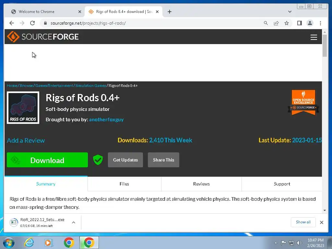Click the volume speaker tray icon

pos(299,243)
